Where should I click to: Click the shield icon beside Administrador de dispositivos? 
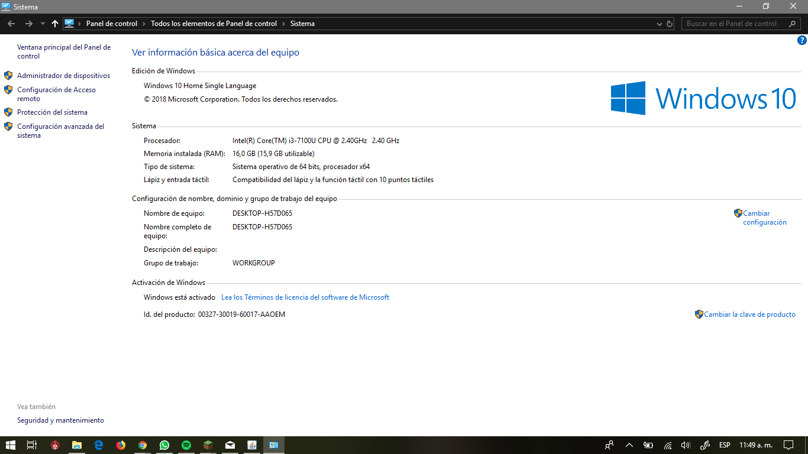pos(8,76)
